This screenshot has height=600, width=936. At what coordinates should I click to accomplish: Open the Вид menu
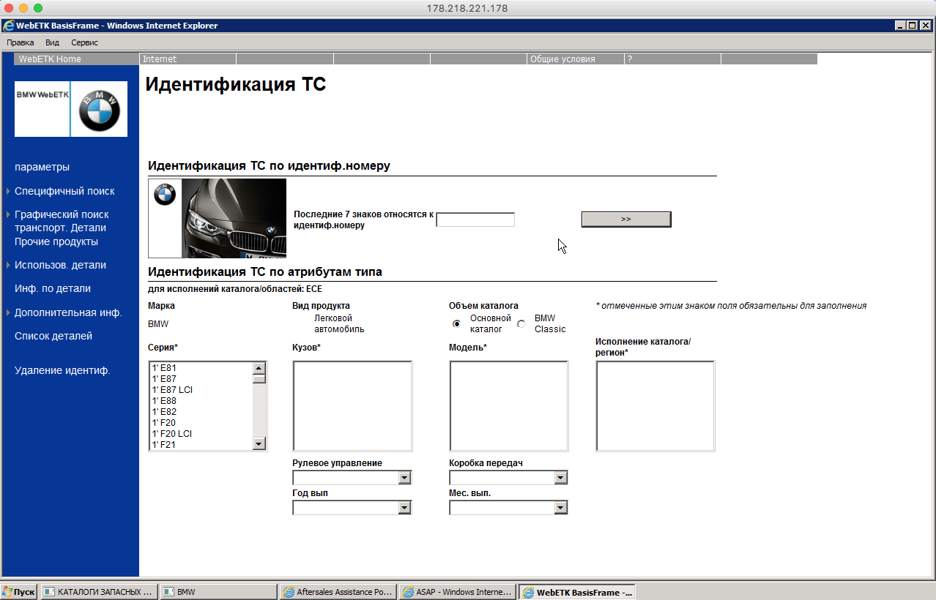tap(52, 42)
